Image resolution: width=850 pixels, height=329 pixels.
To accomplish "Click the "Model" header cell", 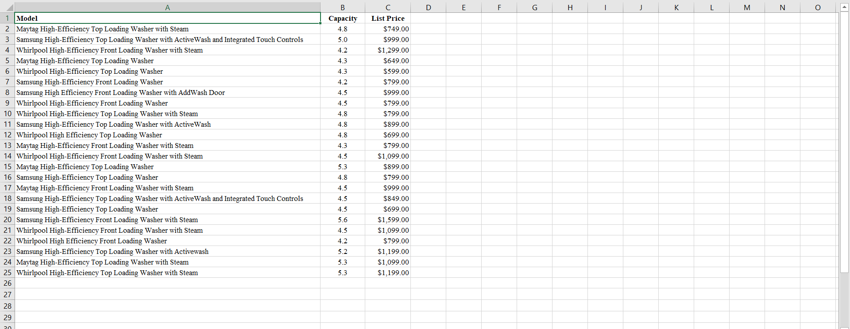I will pos(167,18).
